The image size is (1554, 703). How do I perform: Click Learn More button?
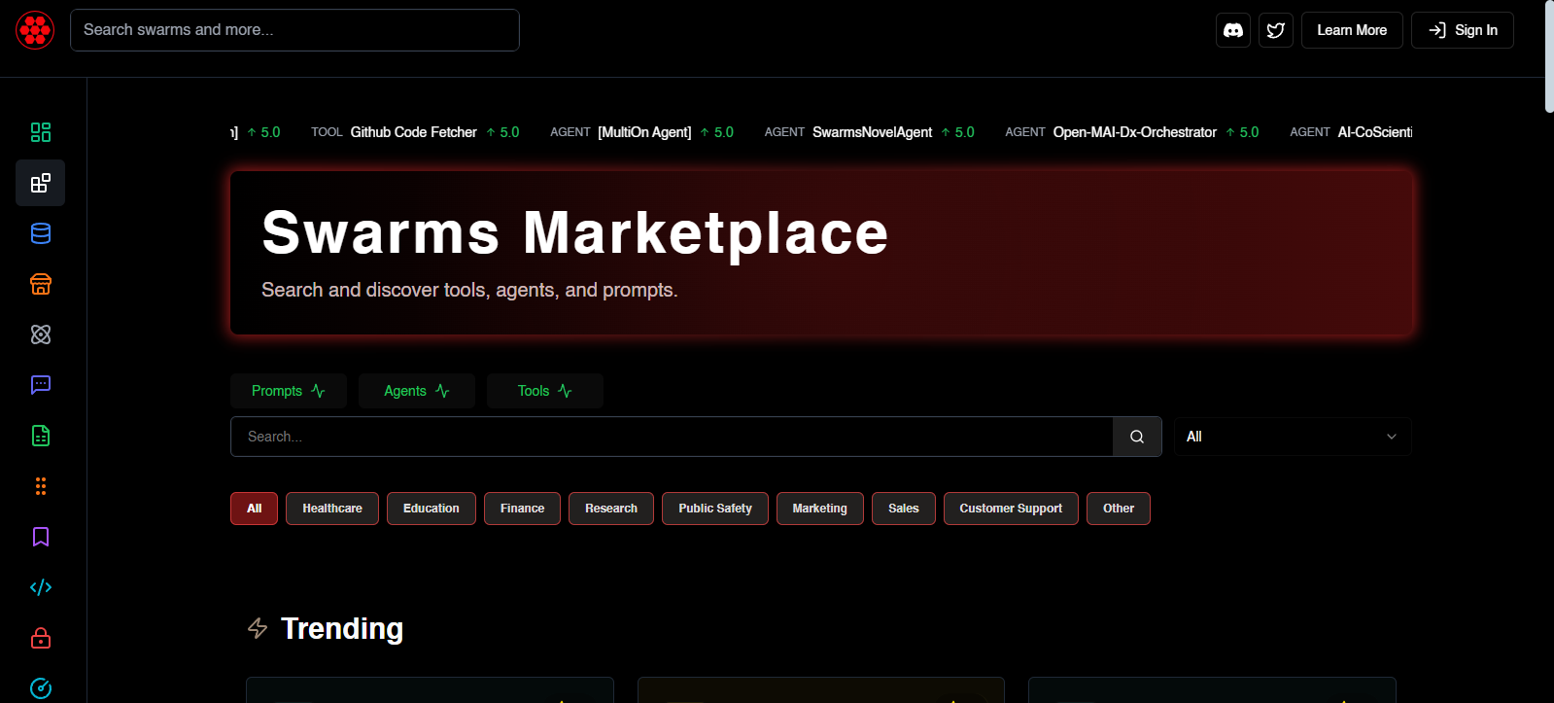(x=1352, y=30)
